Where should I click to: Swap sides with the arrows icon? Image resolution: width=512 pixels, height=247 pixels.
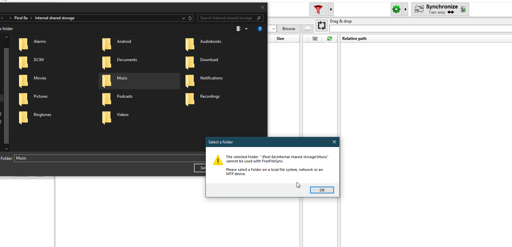point(322,25)
